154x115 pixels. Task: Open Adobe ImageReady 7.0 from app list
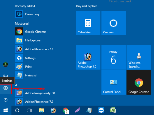click(x=35, y=93)
